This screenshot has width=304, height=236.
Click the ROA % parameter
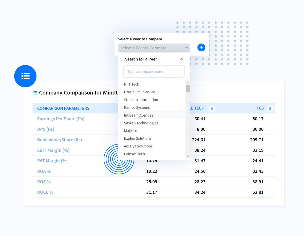tap(44, 171)
